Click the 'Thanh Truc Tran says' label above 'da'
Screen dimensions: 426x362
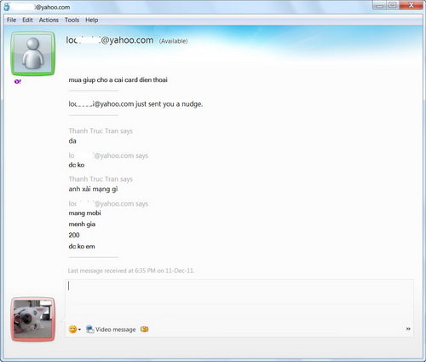click(101, 131)
